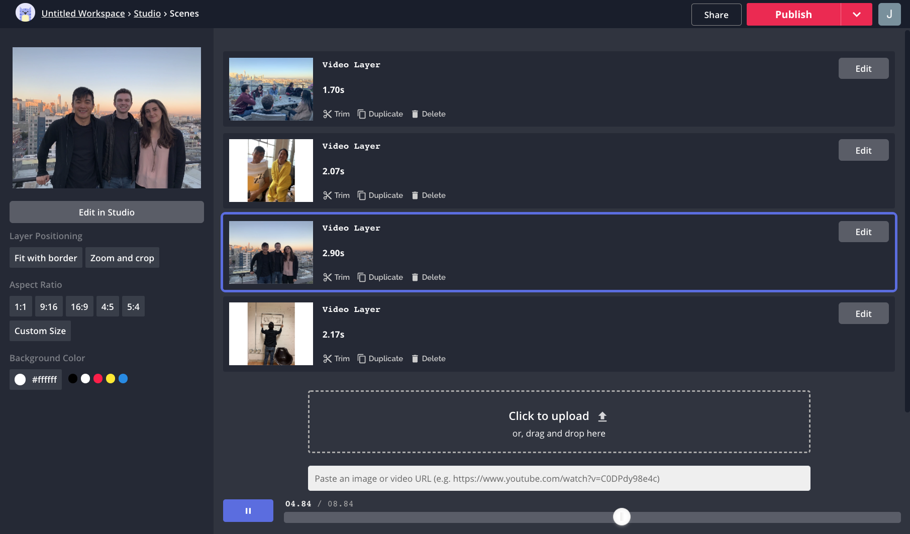Screen dimensions: 910x534
Task: Click the Duplicate icon on the 1.70s video layer
Action: click(362, 114)
